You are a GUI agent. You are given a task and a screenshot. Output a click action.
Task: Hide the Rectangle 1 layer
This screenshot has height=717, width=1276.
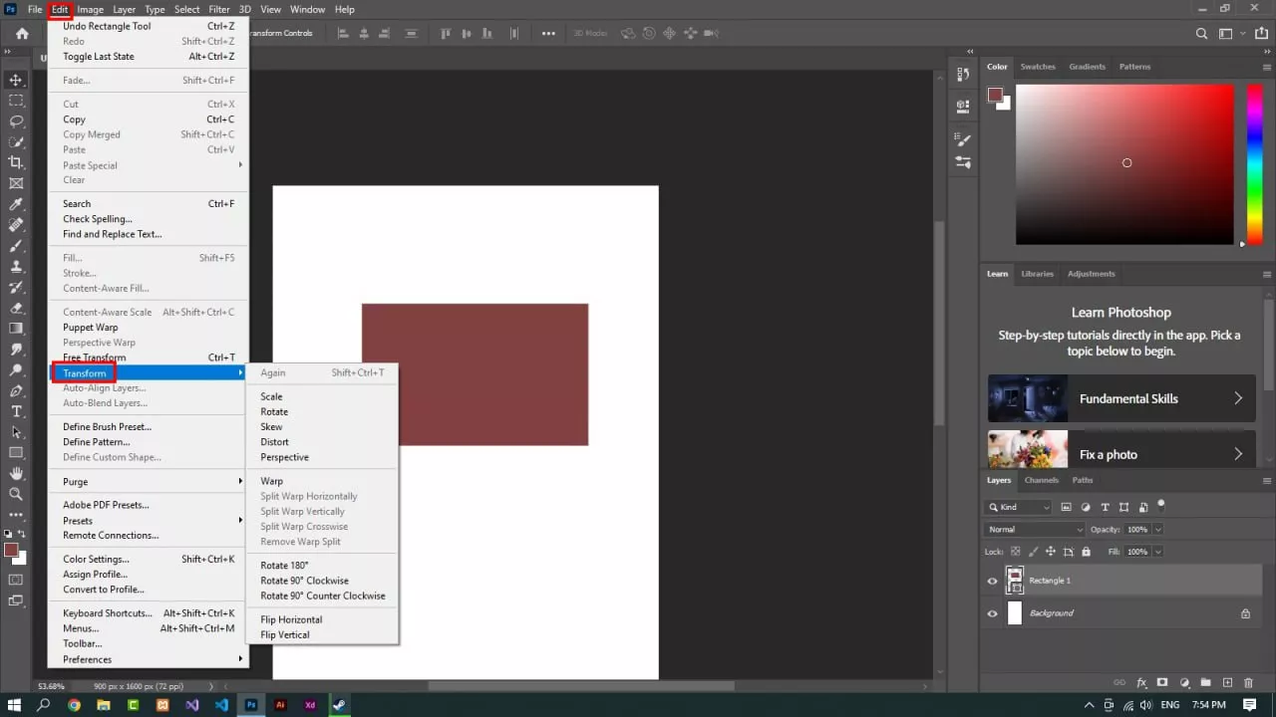[992, 581]
